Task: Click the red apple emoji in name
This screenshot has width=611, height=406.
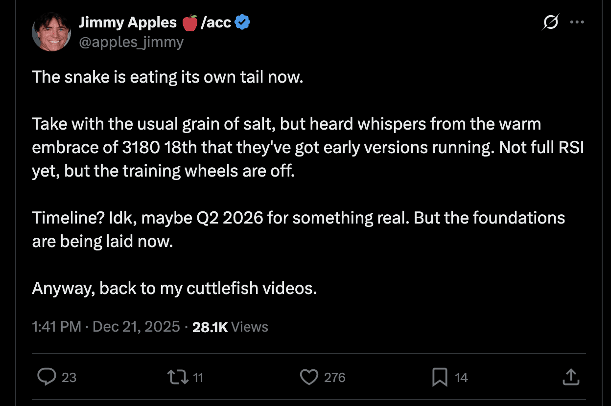Action: (189, 23)
